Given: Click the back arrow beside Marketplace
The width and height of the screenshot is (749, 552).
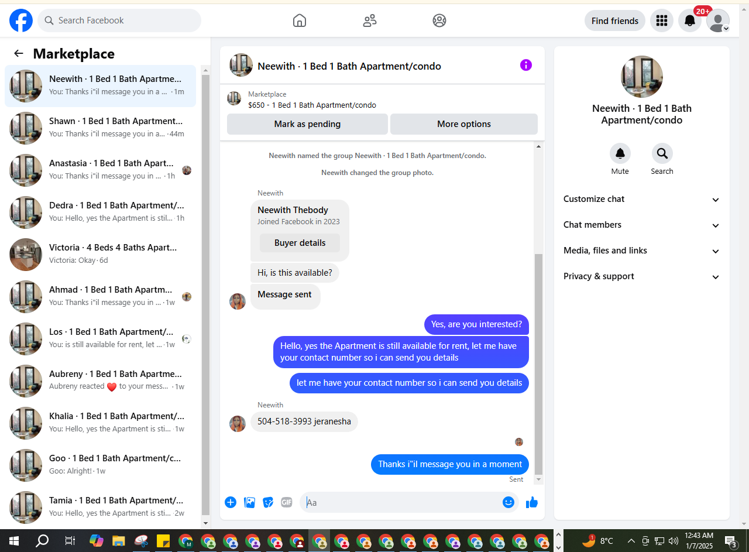Looking at the screenshot, I should pos(19,54).
